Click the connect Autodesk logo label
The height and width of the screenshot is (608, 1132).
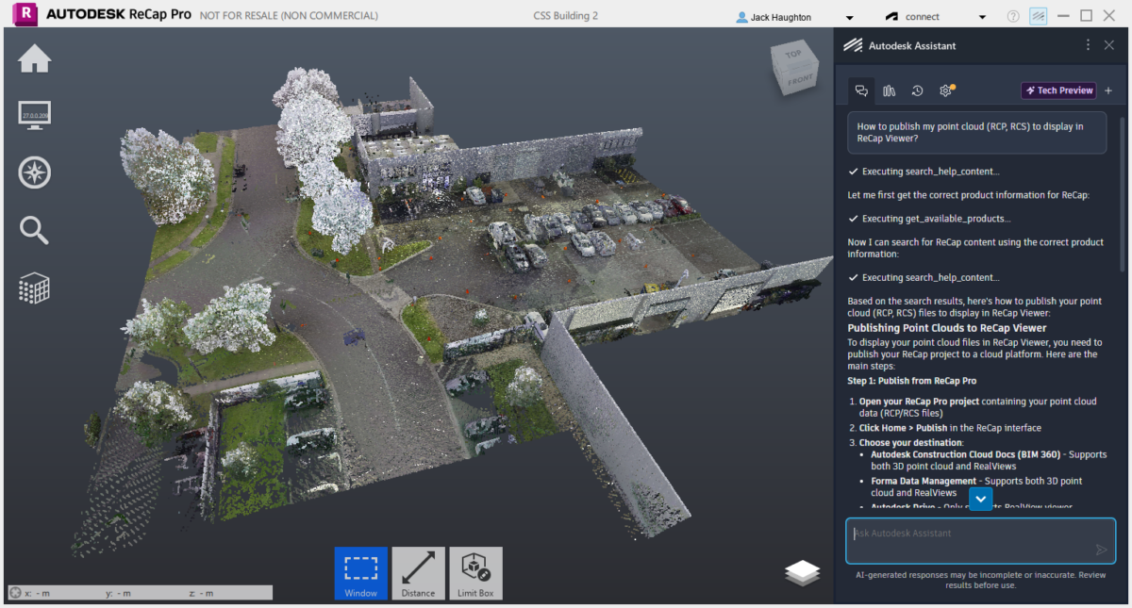(x=912, y=17)
